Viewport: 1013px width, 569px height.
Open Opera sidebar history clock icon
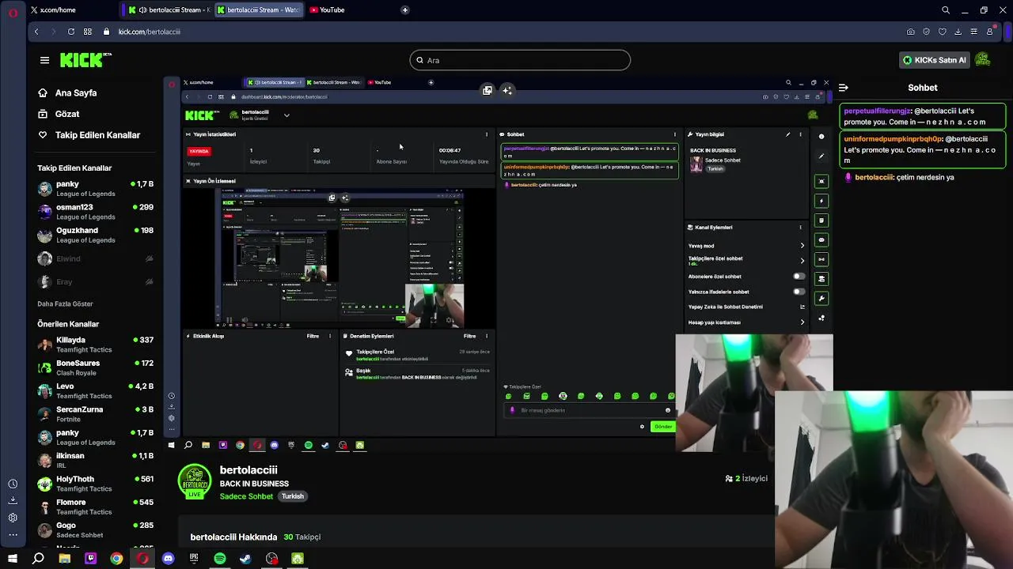click(13, 484)
